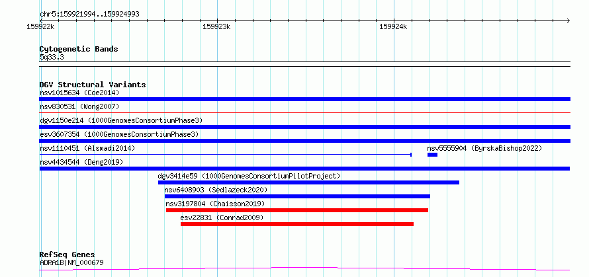Click the dgv1150e214 (1000GenomesConsortiumPhase3) label
The image size is (589, 277).
(x=121, y=120)
